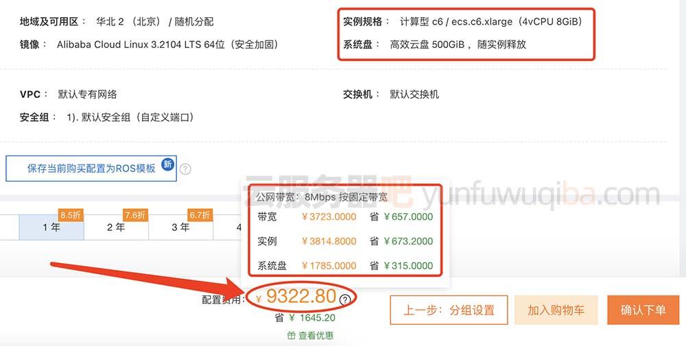Click the total price 9322.80
This screenshot has width=686, height=346.
click(x=301, y=297)
